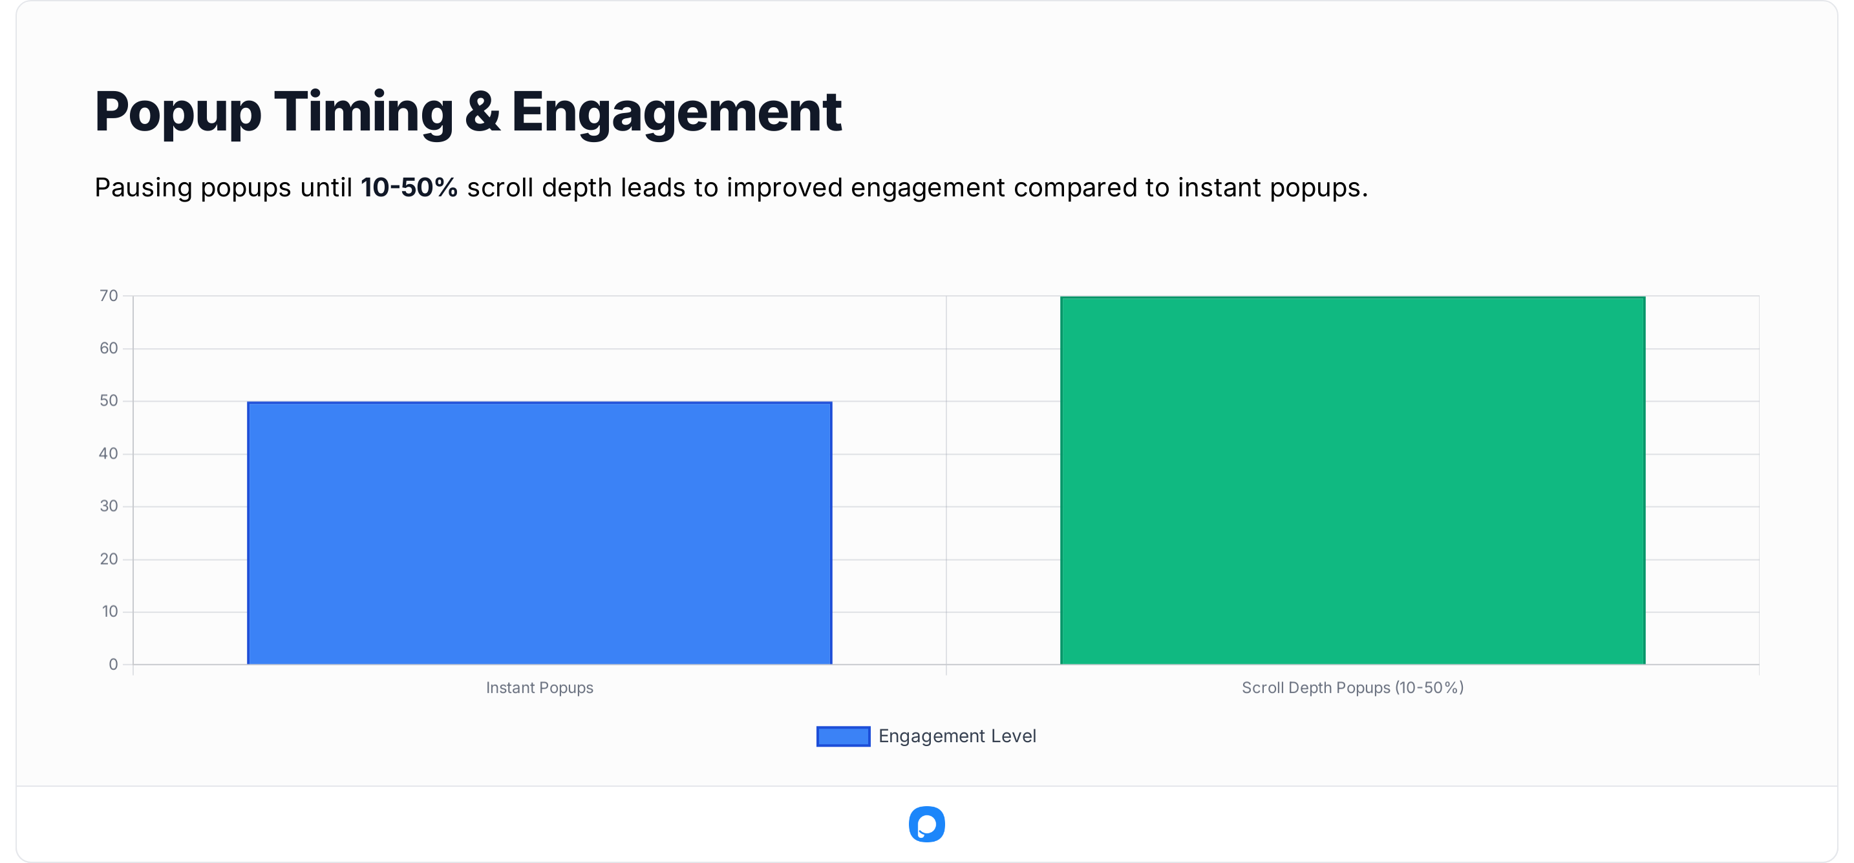This screenshot has height=863, width=1854.
Task: Click the green Scroll Depth Popups bar
Action: tap(1352, 481)
